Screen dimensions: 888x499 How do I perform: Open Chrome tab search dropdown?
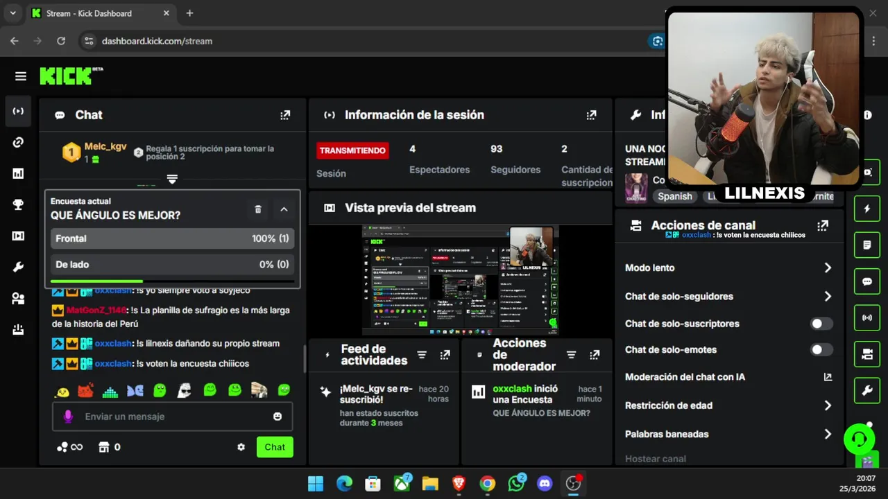[12, 13]
